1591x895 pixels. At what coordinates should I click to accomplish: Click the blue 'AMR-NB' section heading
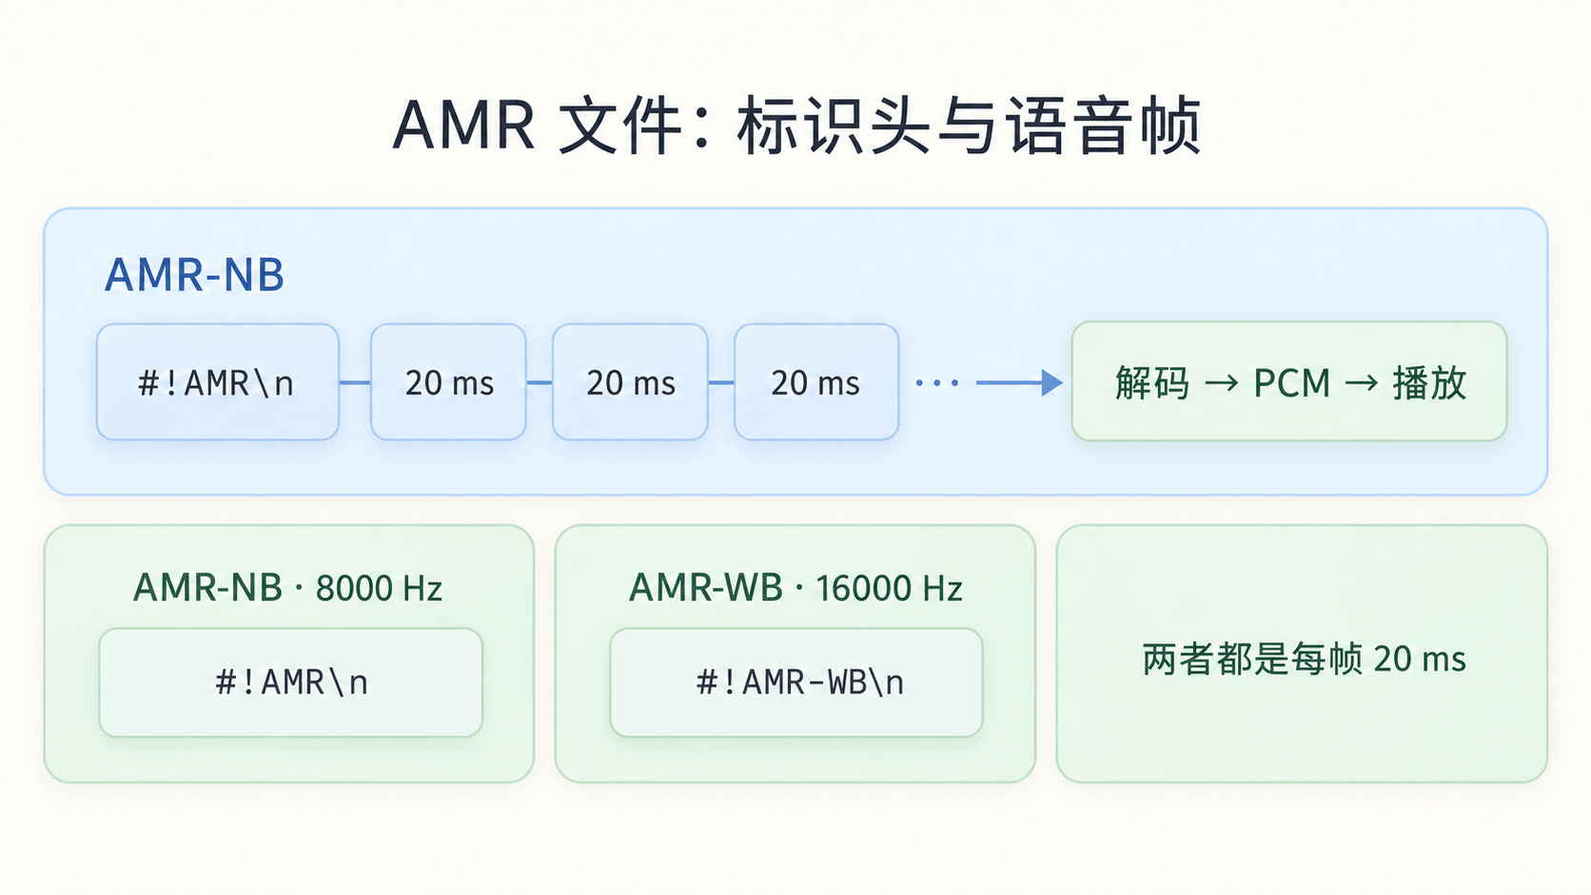click(194, 276)
